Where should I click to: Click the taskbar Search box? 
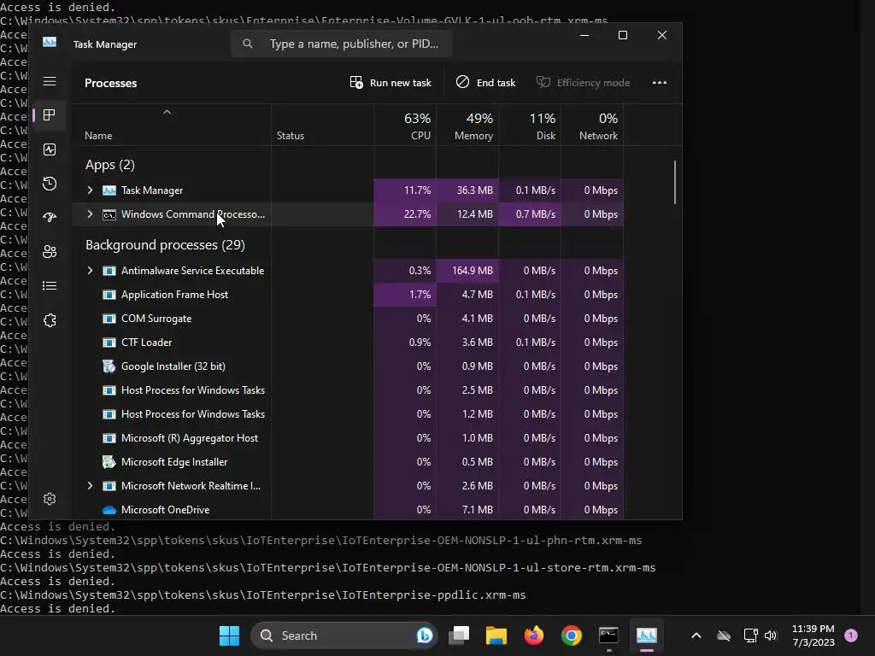[x=344, y=635]
